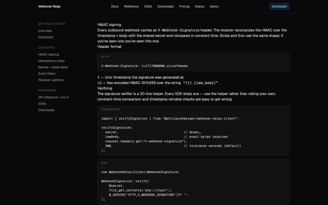Click the "verifySignature(" code line
Viewport: 328px width, 205px height.
coord(117,128)
